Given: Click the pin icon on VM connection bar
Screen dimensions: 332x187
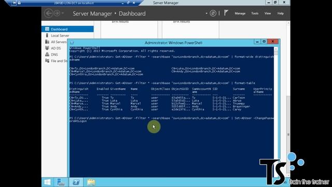Looking at the screenshot, I should coord(14,3).
